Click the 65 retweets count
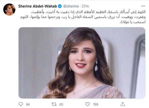This screenshot has height=108, width=149. click(61, 104)
